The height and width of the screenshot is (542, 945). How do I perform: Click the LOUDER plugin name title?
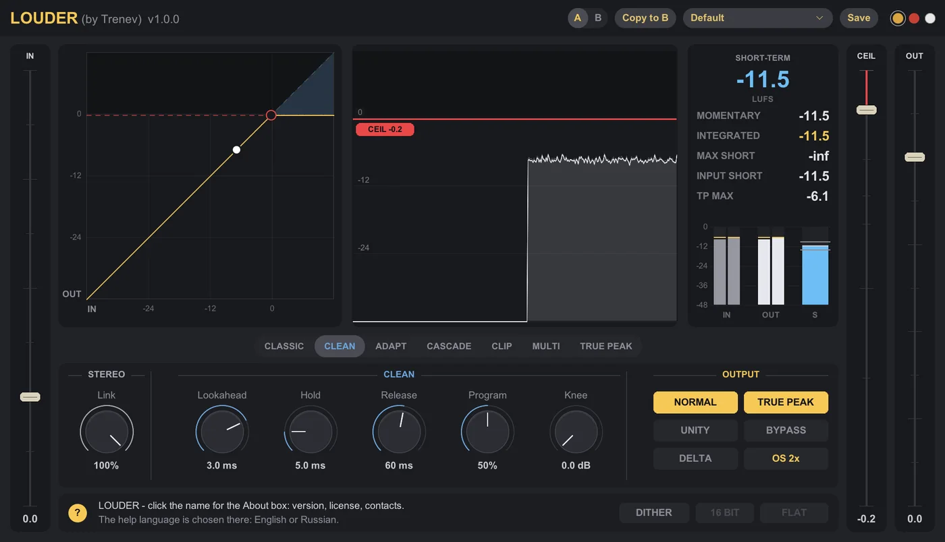coord(44,18)
